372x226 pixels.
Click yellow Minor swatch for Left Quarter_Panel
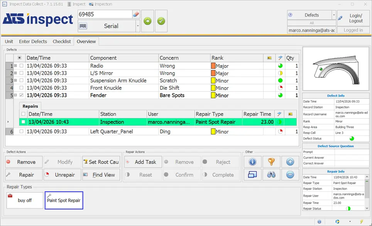click(213, 132)
